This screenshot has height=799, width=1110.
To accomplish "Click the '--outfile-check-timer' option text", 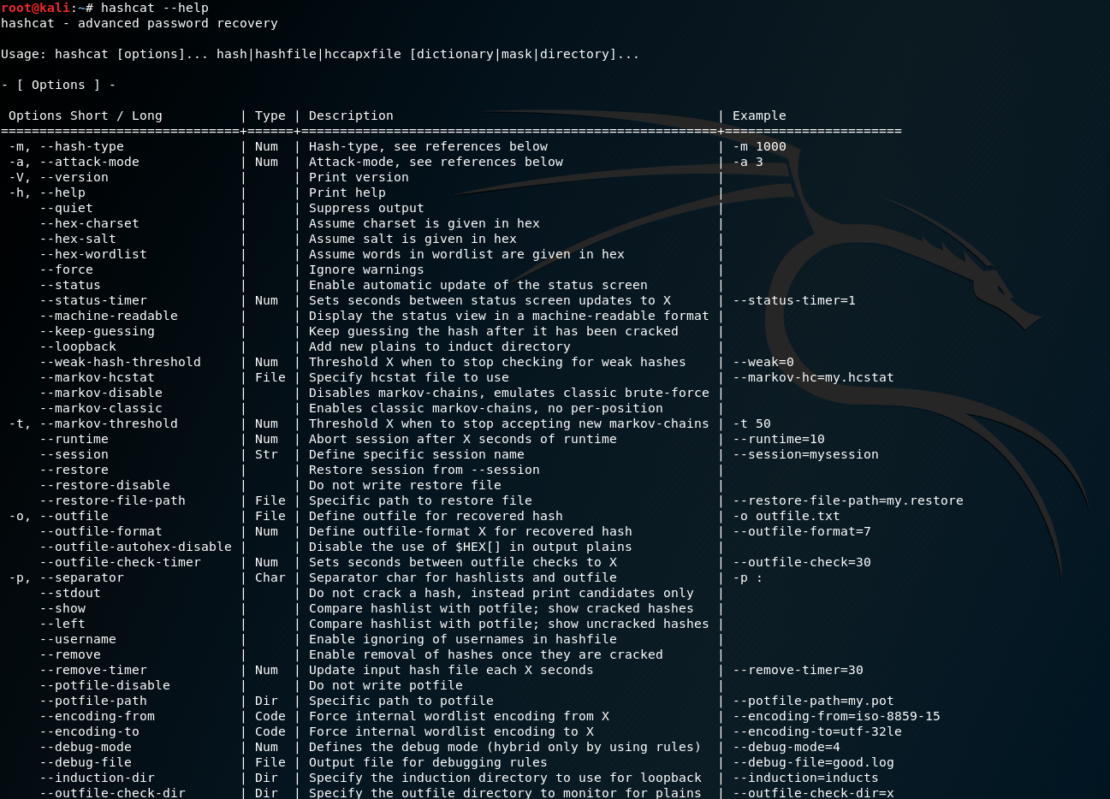I will click(x=121, y=562).
